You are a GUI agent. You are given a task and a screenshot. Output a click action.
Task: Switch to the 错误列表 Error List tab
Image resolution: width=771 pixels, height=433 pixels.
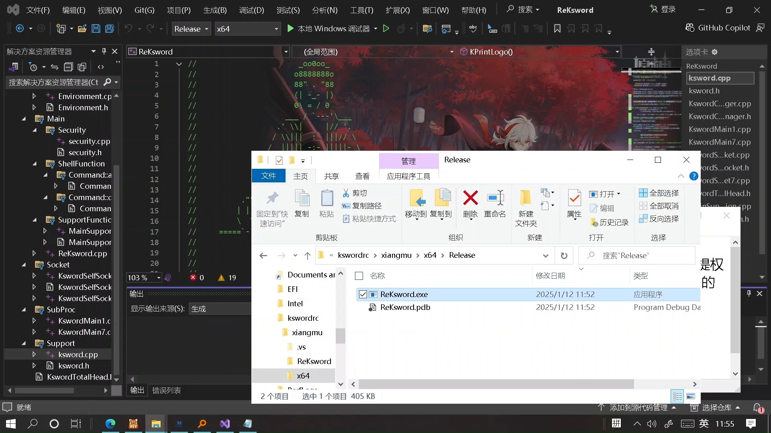click(166, 390)
